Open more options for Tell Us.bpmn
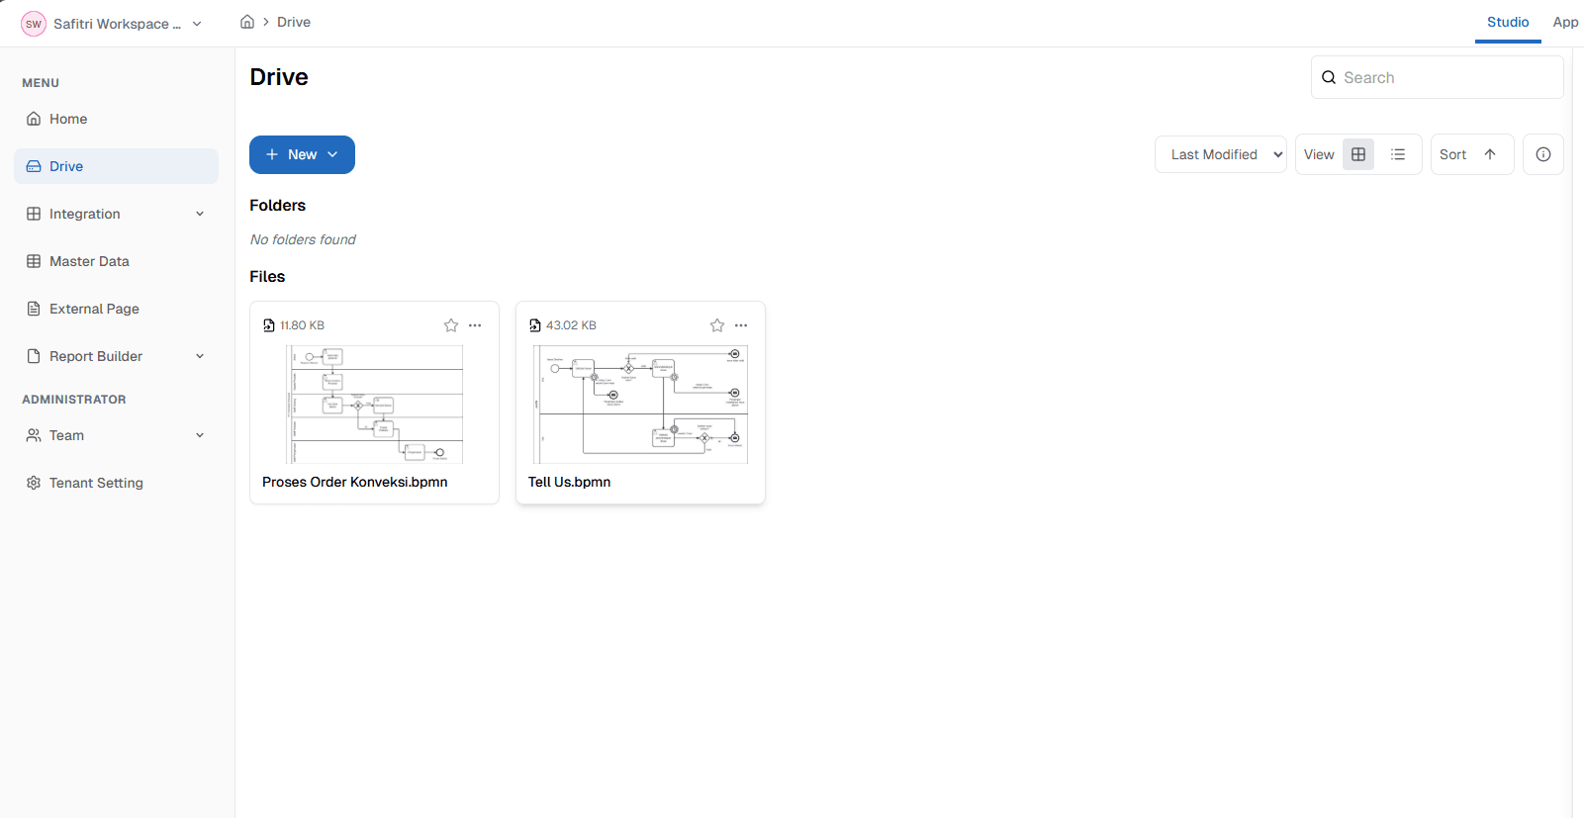The image size is (1584, 818). click(x=741, y=325)
